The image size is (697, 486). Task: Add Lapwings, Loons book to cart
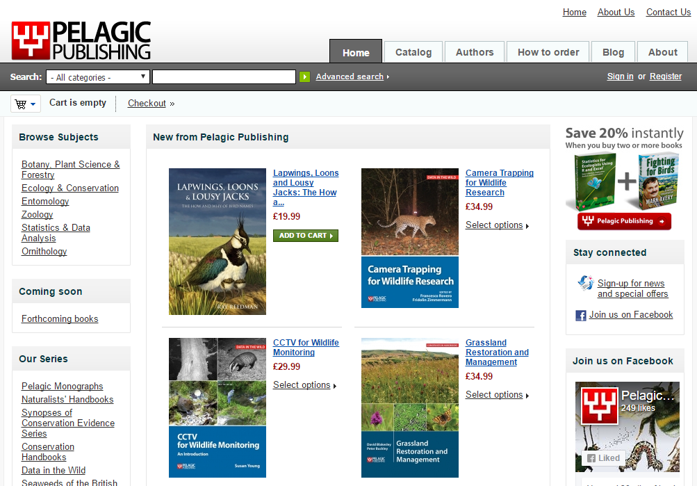[x=305, y=236]
